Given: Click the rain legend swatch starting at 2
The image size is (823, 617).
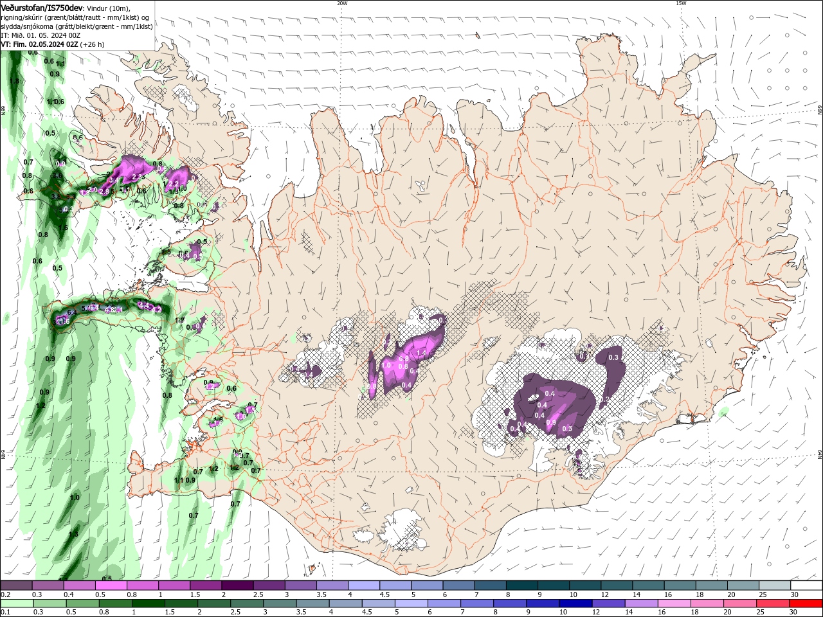Looking at the screenshot, I should [213, 604].
